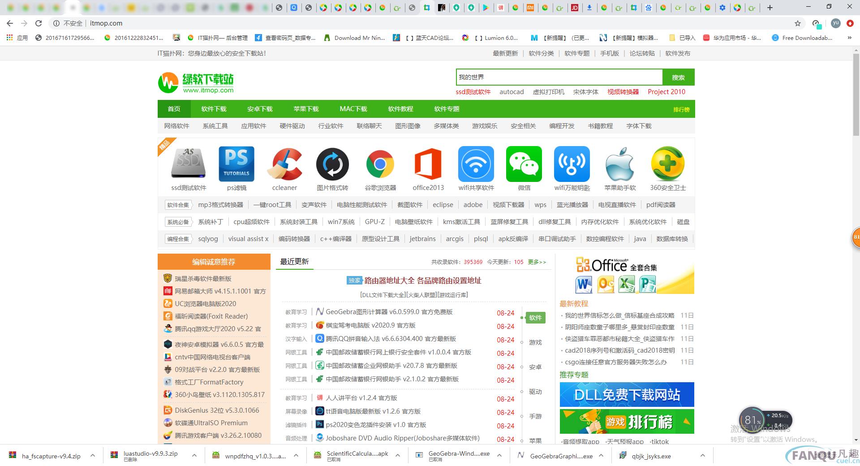Click the DiskGenius 32位 icon in sidebar
Viewport: 860px width, 466px height.
168,410
